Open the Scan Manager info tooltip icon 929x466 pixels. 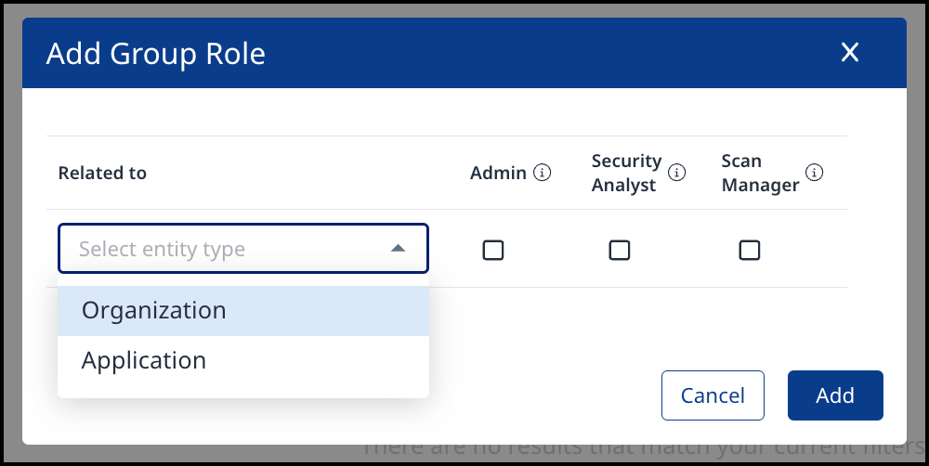pyautogui.click(x=815, y=173)
